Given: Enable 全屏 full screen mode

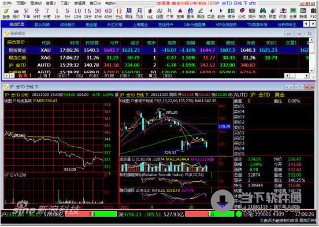Looking at the screenshot, I should [x=293, y=13].
